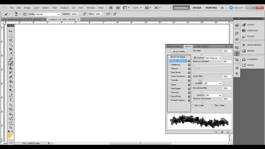Image resolution: width=265 pixels, height=149 pixels.
Task: Select the Path Selection tool
Action: pyautogui.click(x=11, y=105)
